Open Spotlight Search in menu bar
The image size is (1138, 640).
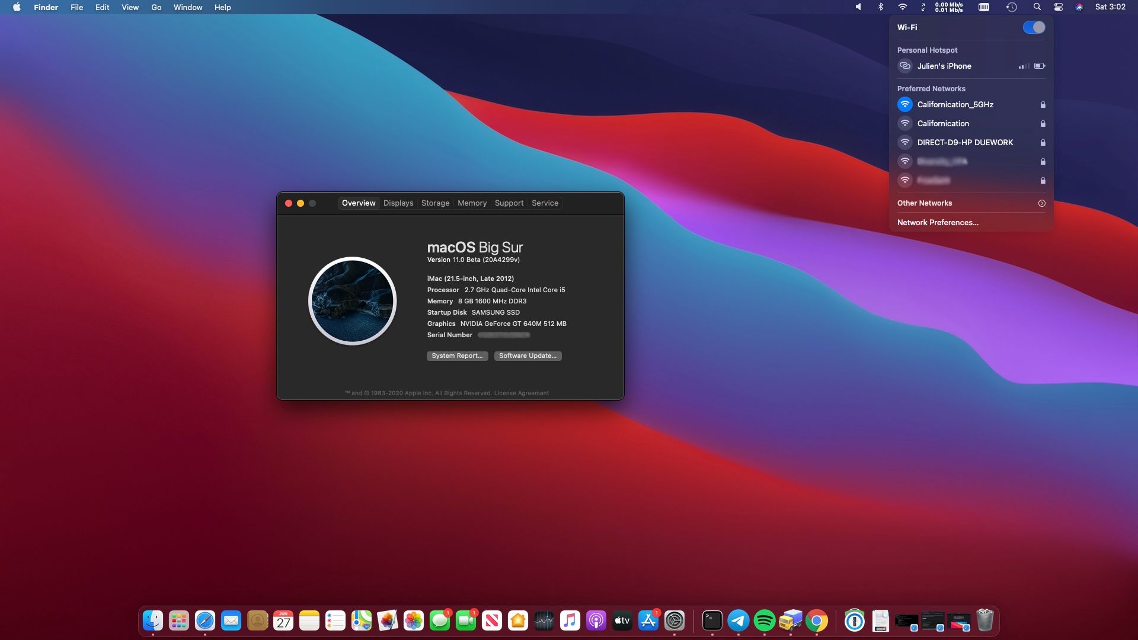1037,7
